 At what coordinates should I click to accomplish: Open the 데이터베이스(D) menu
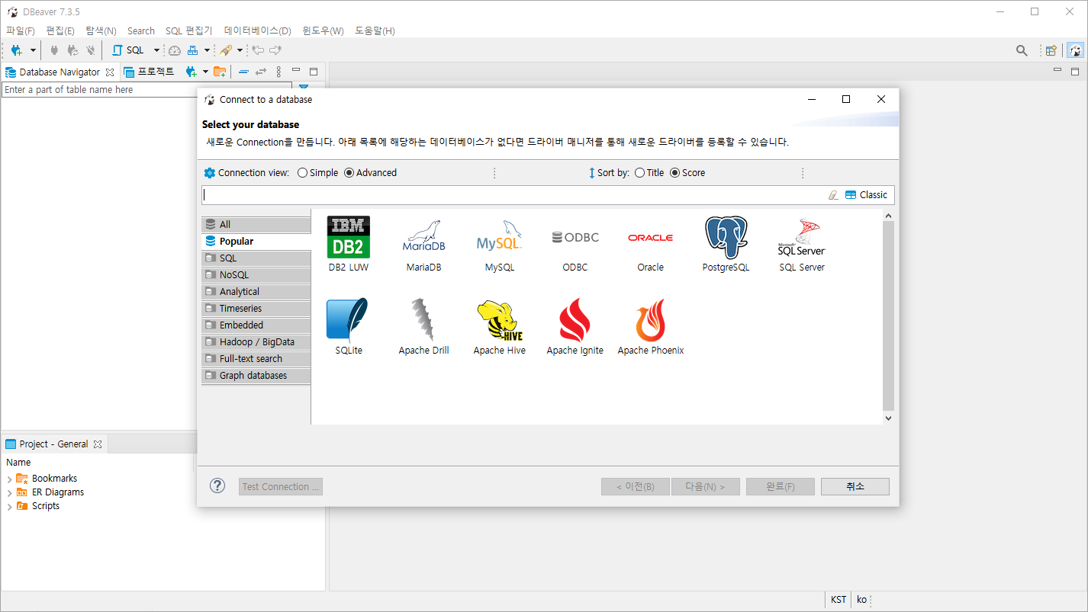click(x=258, y=30)
